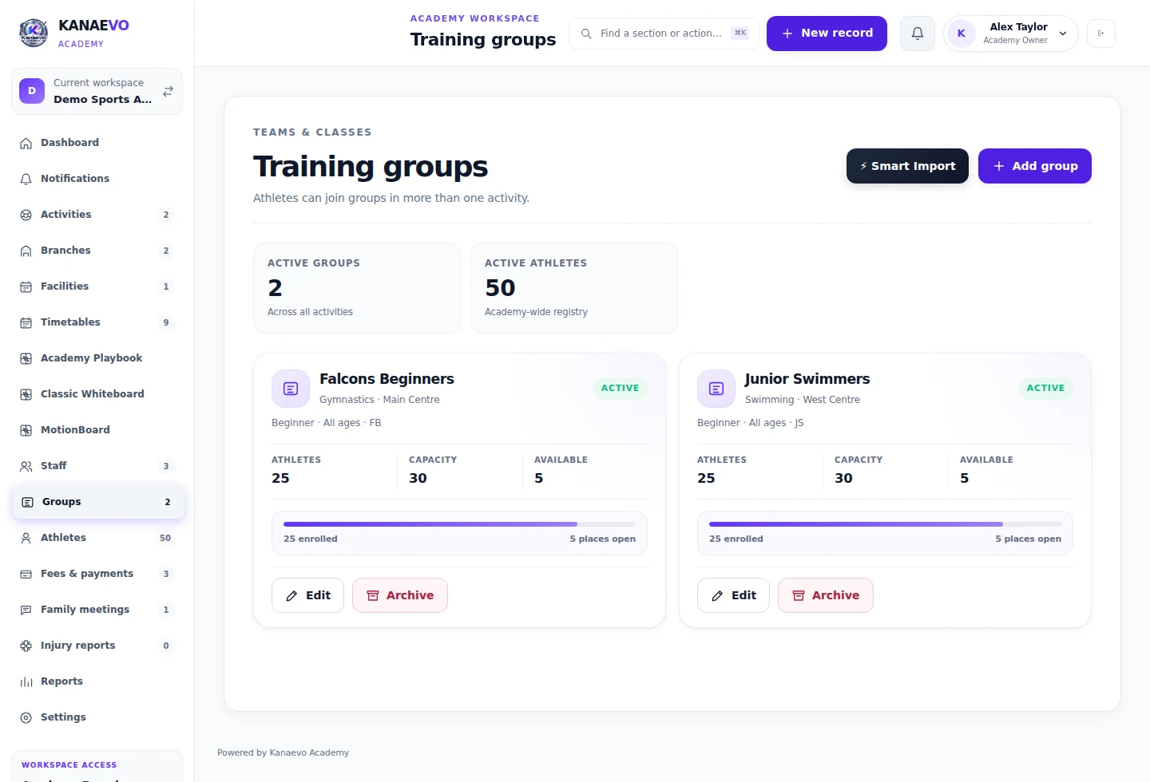
Task: Click the ACTIVE badge on Junior Swimmers
Action: tap(1045, 388)
